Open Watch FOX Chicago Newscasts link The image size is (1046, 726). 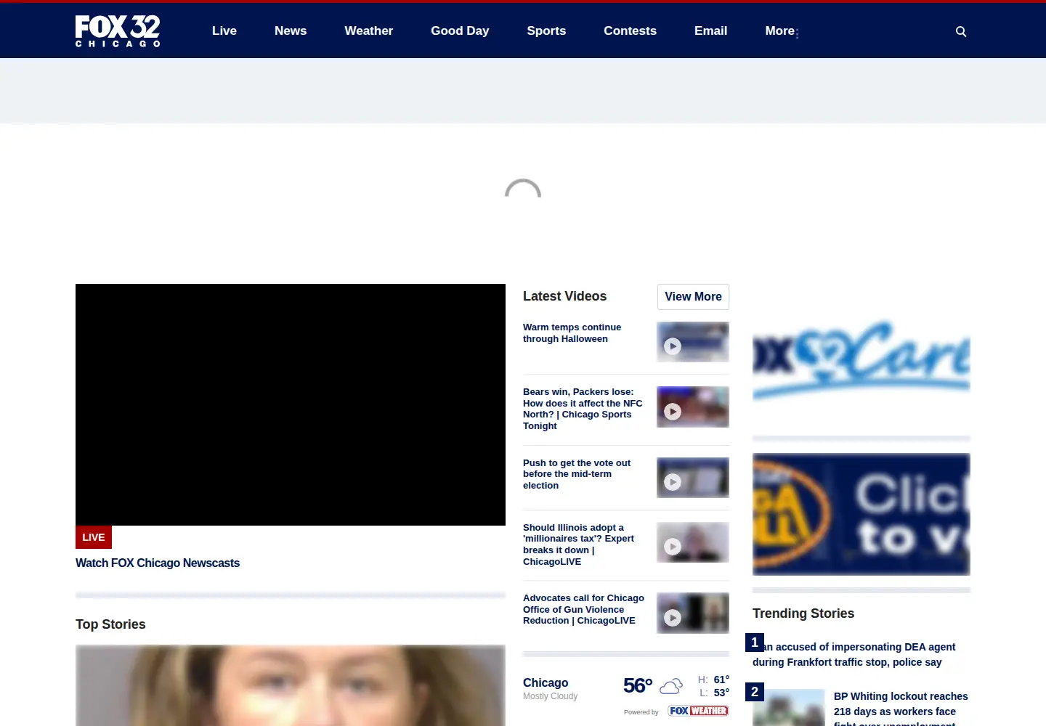tap(158, 563)
